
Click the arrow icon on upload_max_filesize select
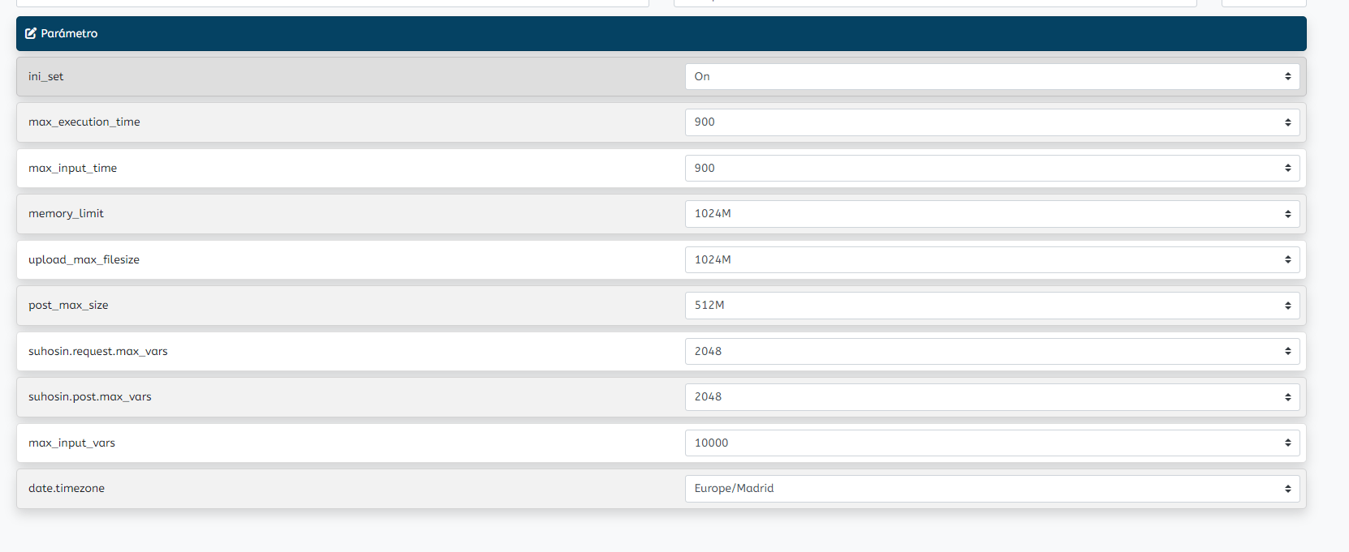pos(1287,259)
